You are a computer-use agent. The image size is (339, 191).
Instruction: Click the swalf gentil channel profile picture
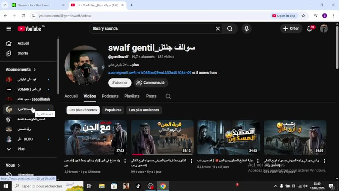coord(85,65)
